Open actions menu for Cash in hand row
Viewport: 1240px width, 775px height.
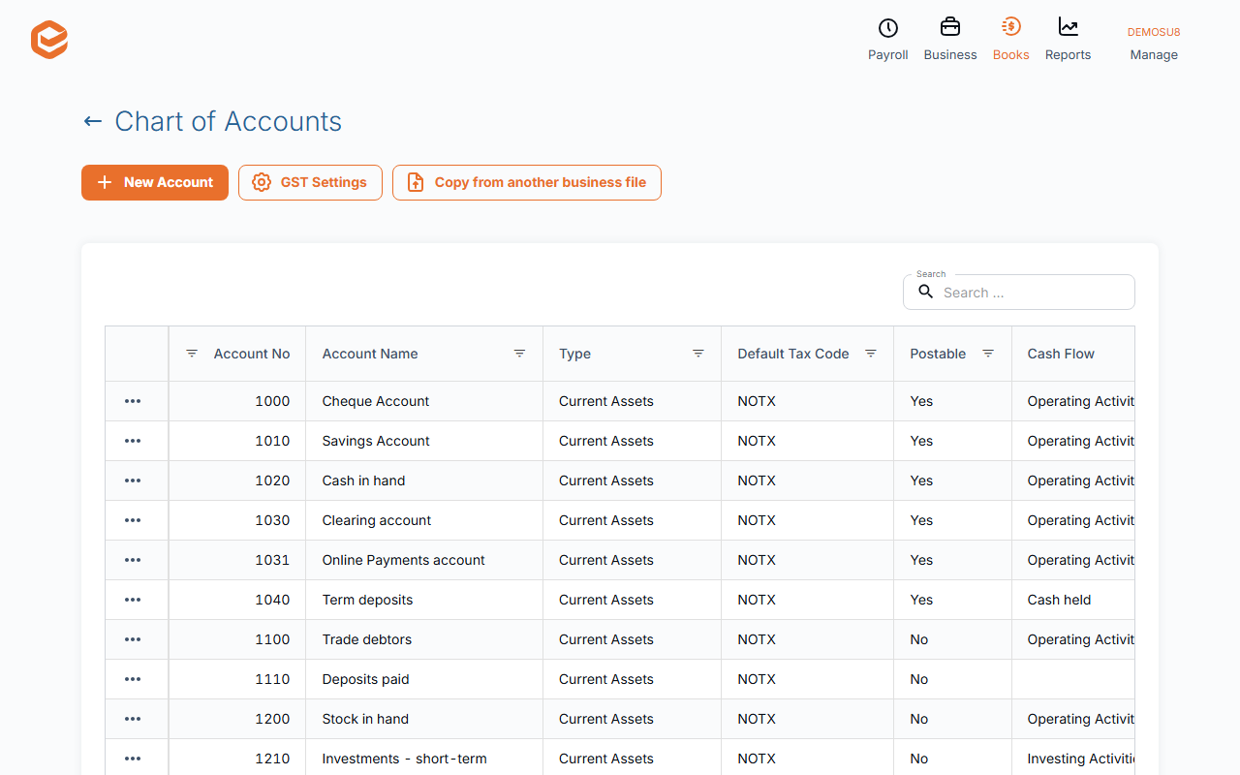[133, 480]
